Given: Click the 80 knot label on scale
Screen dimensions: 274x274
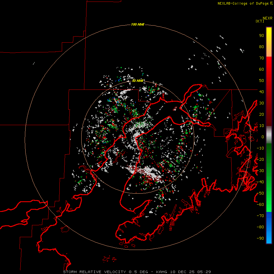Looking at the screenshot, I should click(x=262, y=47).
